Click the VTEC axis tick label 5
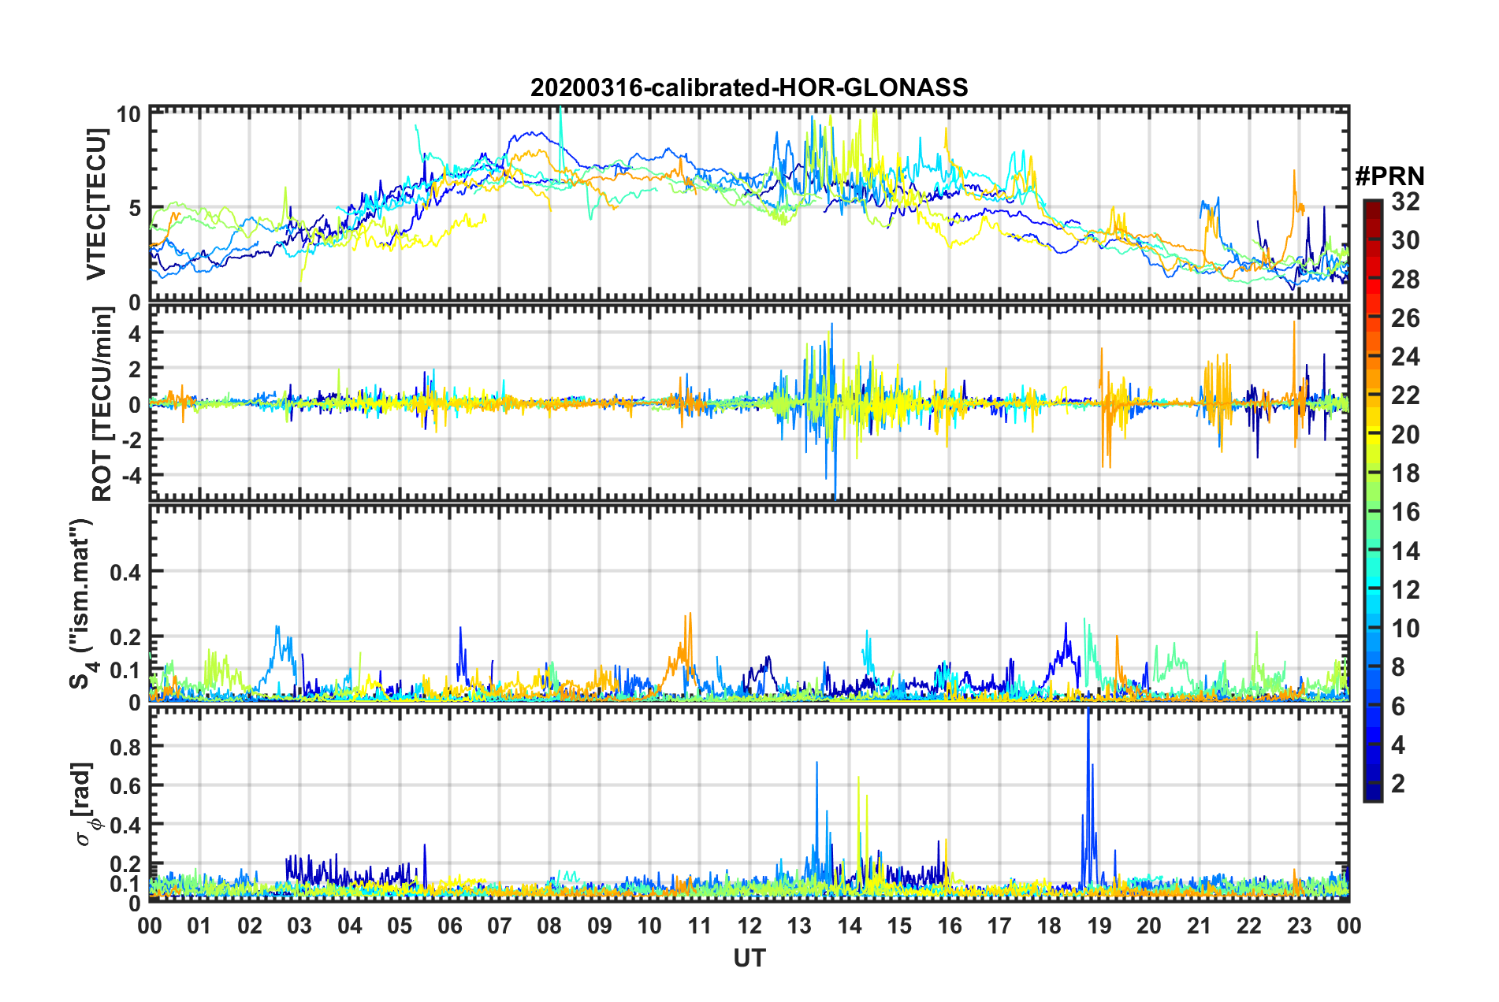Viewport: 1499px width, 1002px height. [x=134, y=208]
